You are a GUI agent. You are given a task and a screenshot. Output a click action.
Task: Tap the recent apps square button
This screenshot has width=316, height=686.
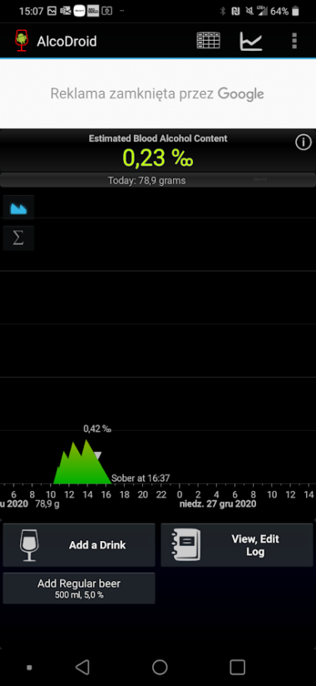[238, 667]
